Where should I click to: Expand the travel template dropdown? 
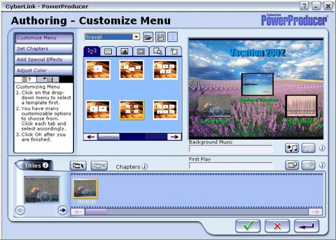coord(136,37)
